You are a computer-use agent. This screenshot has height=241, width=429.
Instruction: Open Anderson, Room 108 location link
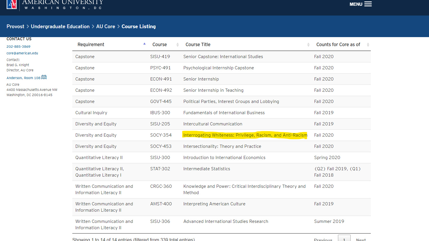click(x=23, y=78)
